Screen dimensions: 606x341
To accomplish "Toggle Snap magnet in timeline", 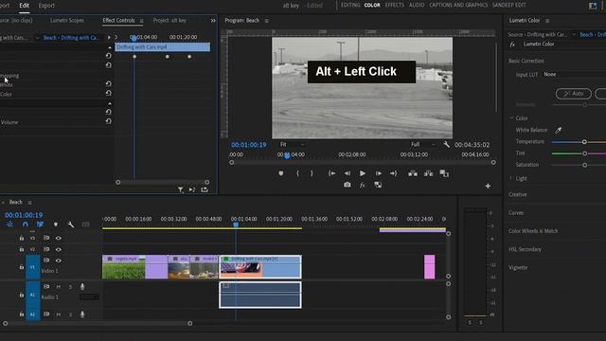I will pyautogui.click(x=26, y=224).
